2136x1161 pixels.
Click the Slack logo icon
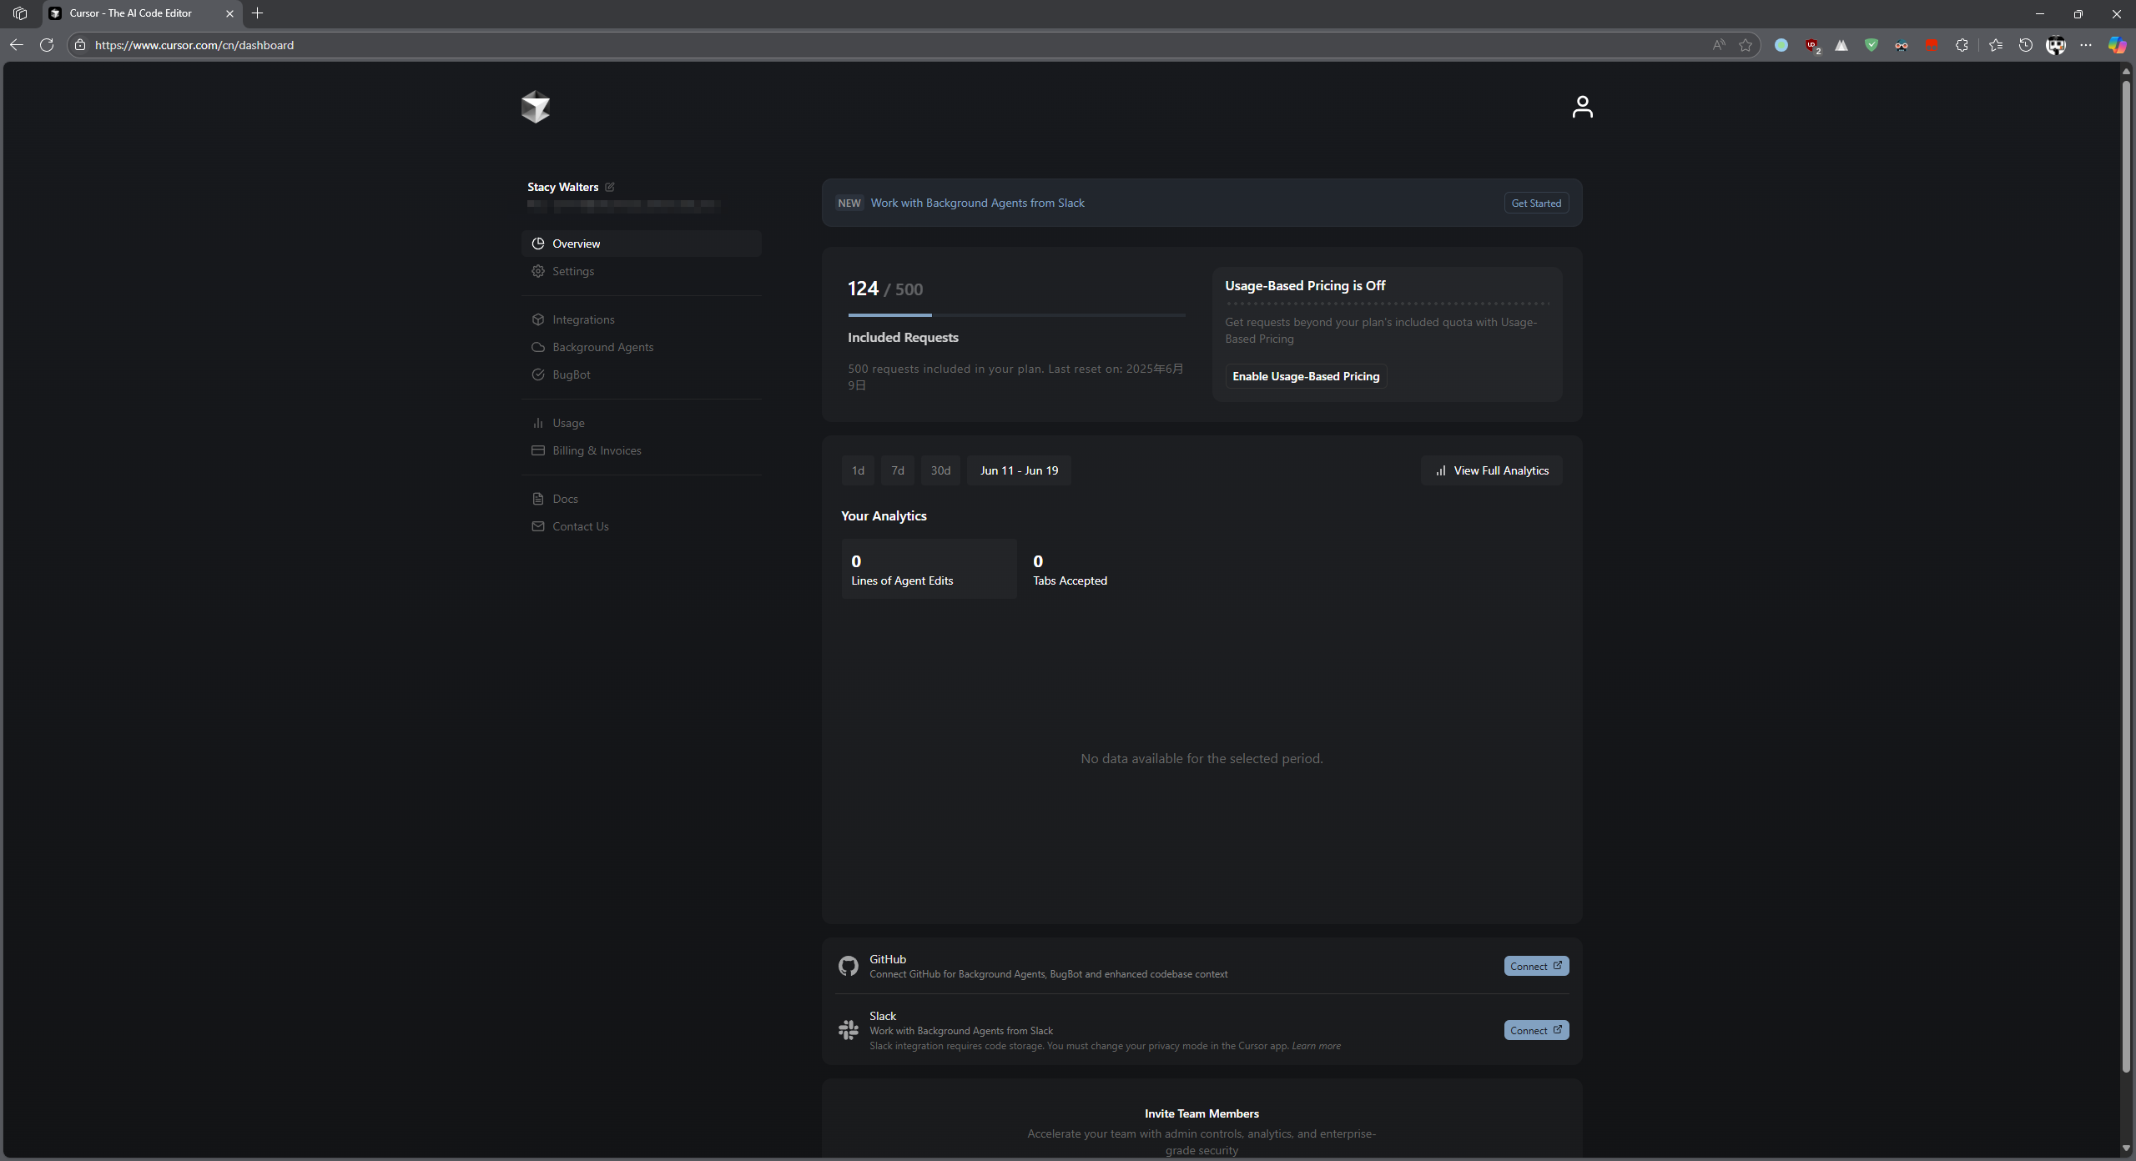point(848,1030)
